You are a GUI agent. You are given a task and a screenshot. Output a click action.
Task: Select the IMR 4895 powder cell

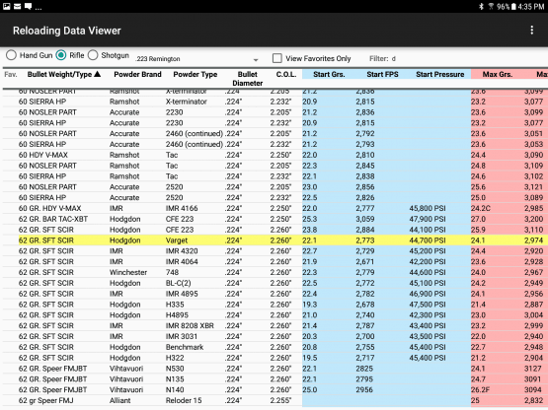(x=182, y=294)
